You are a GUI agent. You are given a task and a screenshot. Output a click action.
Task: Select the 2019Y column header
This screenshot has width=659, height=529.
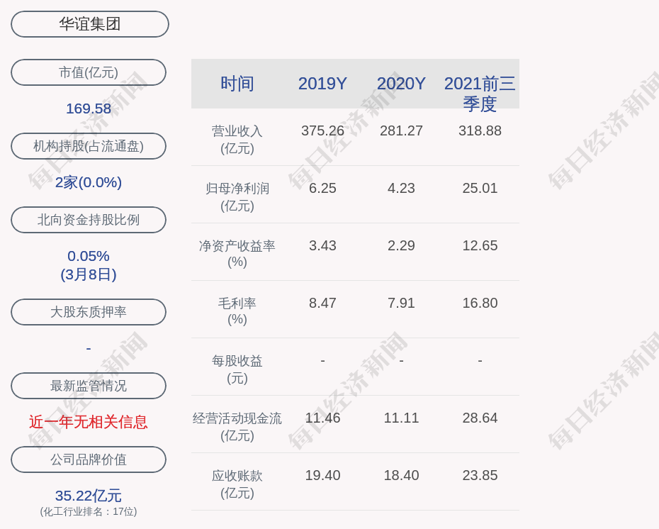(x=323, y=84)
